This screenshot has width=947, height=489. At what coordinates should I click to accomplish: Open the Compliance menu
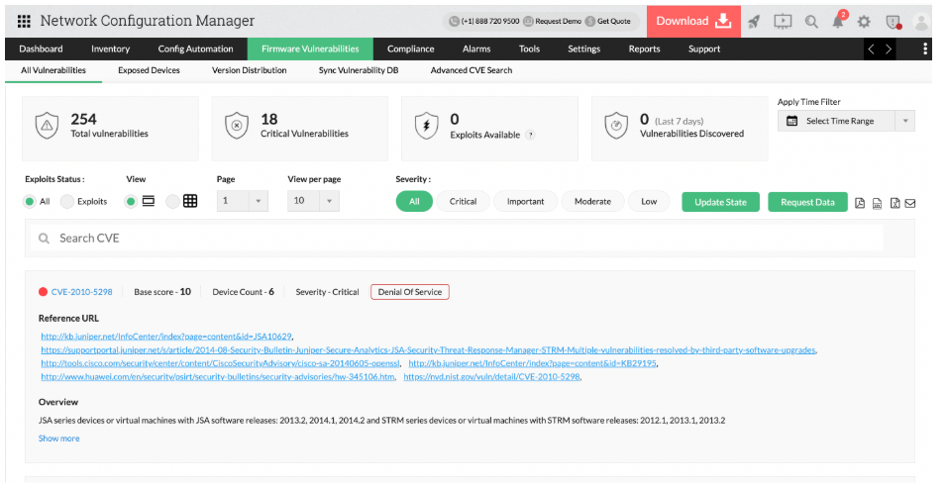(410, 49)
